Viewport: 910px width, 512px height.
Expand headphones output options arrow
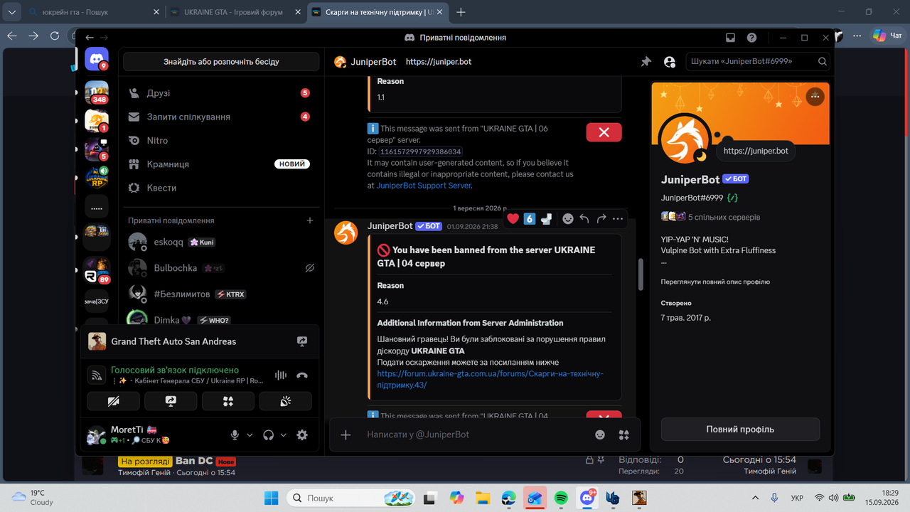click(283, 435)
